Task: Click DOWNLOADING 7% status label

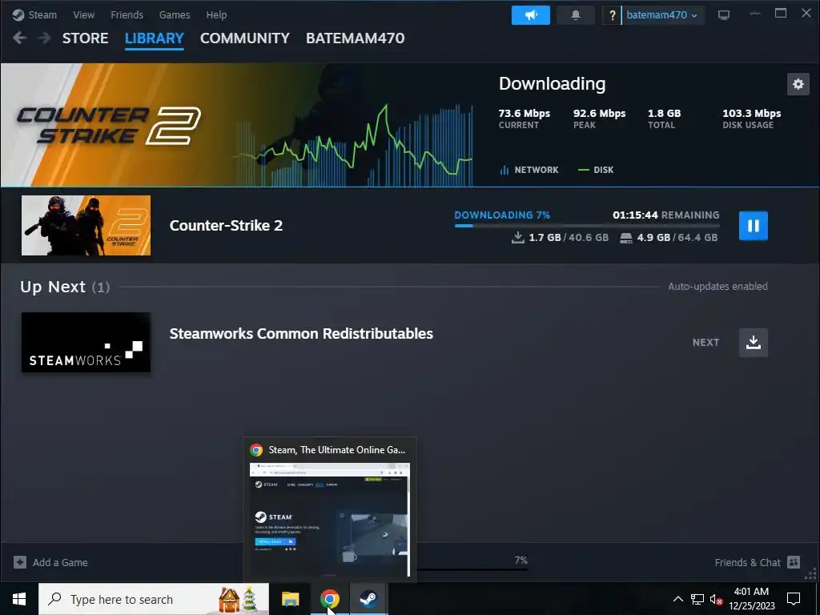Action: [x=502, y=215]
